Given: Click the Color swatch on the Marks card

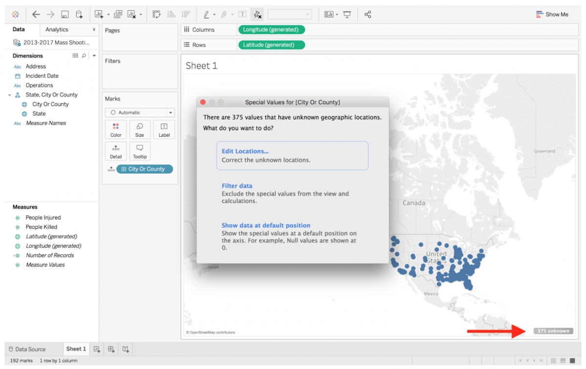Looking at the screenshot, I should [116, 129].
